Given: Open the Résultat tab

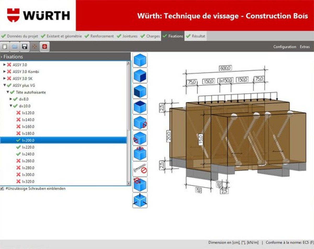Looking at the screenshot, I should point(196,36).
